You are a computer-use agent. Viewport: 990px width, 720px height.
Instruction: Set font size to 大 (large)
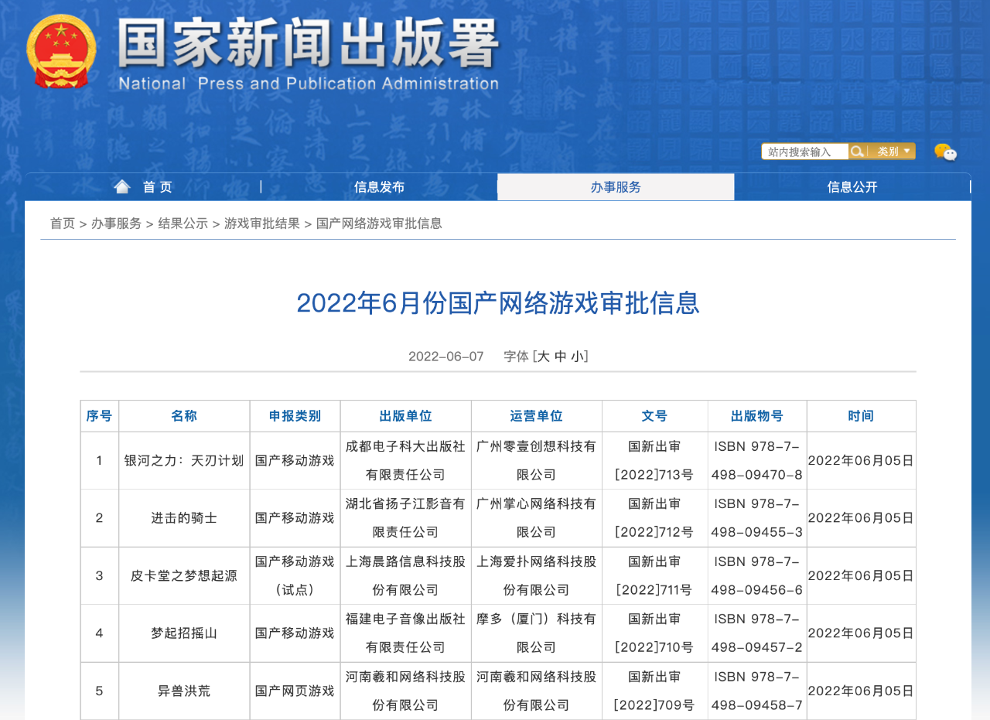[543, 357]
